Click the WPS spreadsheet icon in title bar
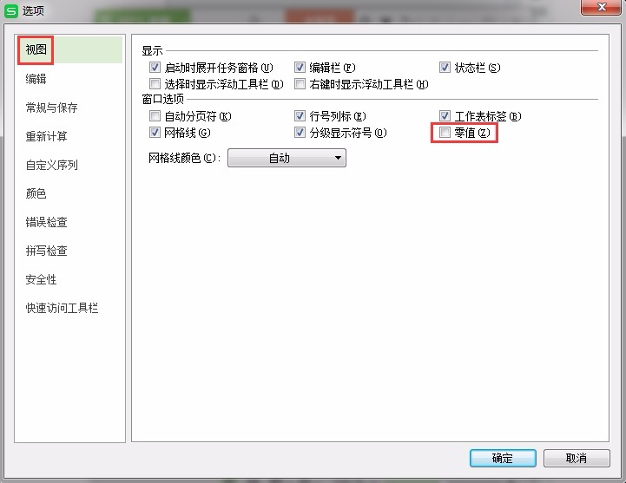This screenshot has width=626, height=483. click(10, 10)
